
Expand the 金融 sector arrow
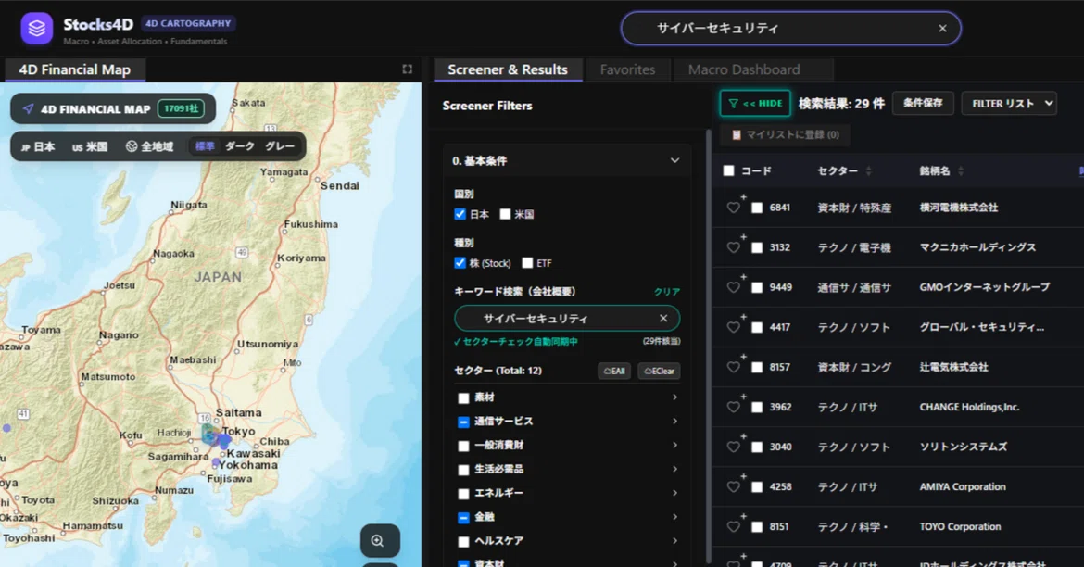coord(674,517)
